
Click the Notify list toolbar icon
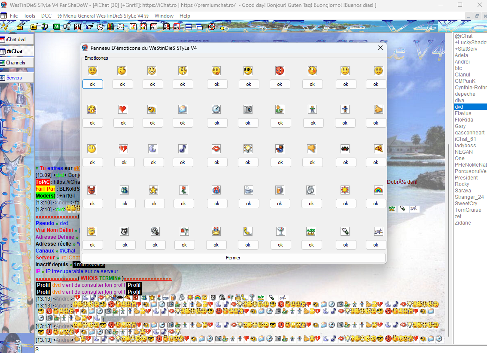coord(167,27)
